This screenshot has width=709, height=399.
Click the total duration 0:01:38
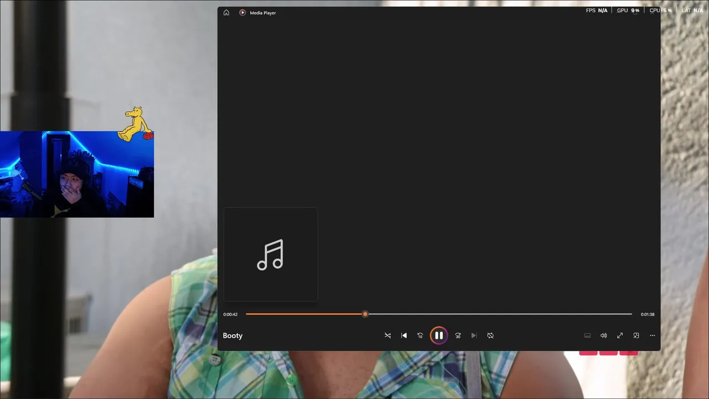pyautogui.click(x=648, y=314)
